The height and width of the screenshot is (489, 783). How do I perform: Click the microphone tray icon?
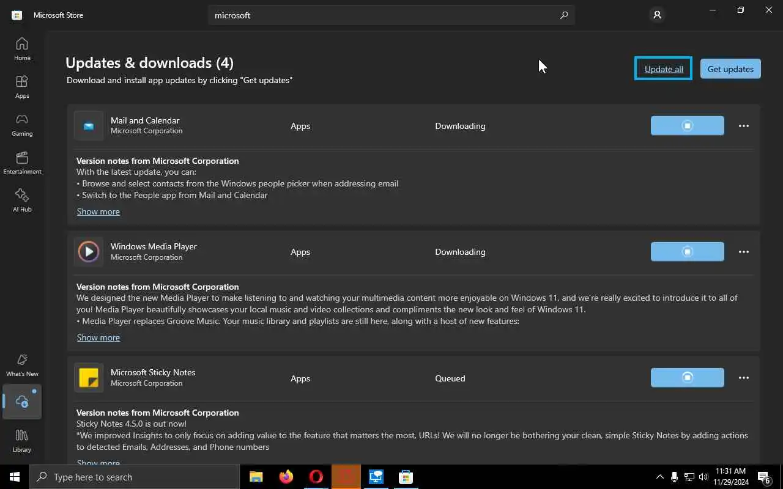[x=674, y=477]
